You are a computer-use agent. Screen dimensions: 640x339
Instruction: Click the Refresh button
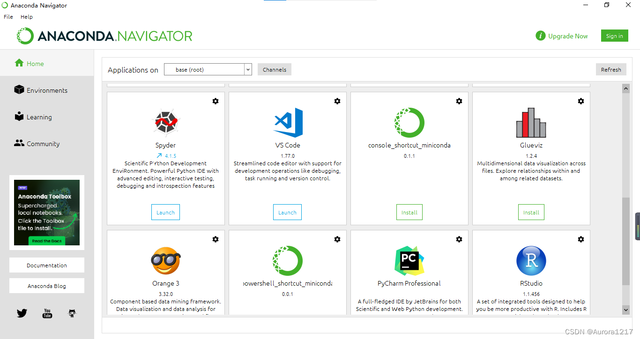pyautogui.click(x=611, y=69)
